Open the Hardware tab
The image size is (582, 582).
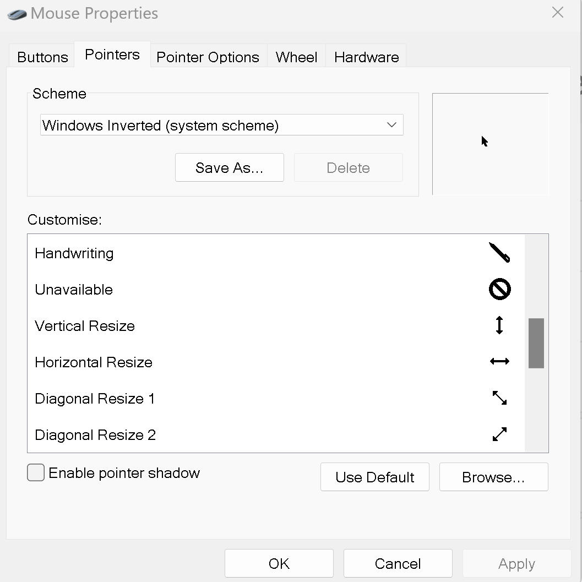[x=366, y=57]
